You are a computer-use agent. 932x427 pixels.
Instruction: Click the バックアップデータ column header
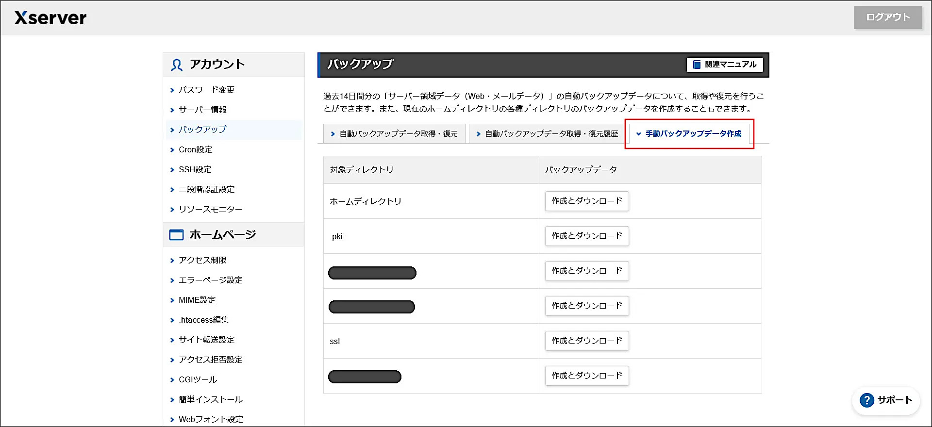pos(581,170)
